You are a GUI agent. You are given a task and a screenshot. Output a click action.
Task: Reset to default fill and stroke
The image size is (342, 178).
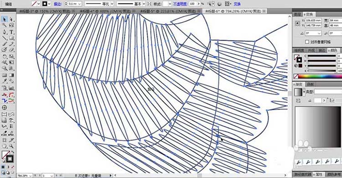3,162
